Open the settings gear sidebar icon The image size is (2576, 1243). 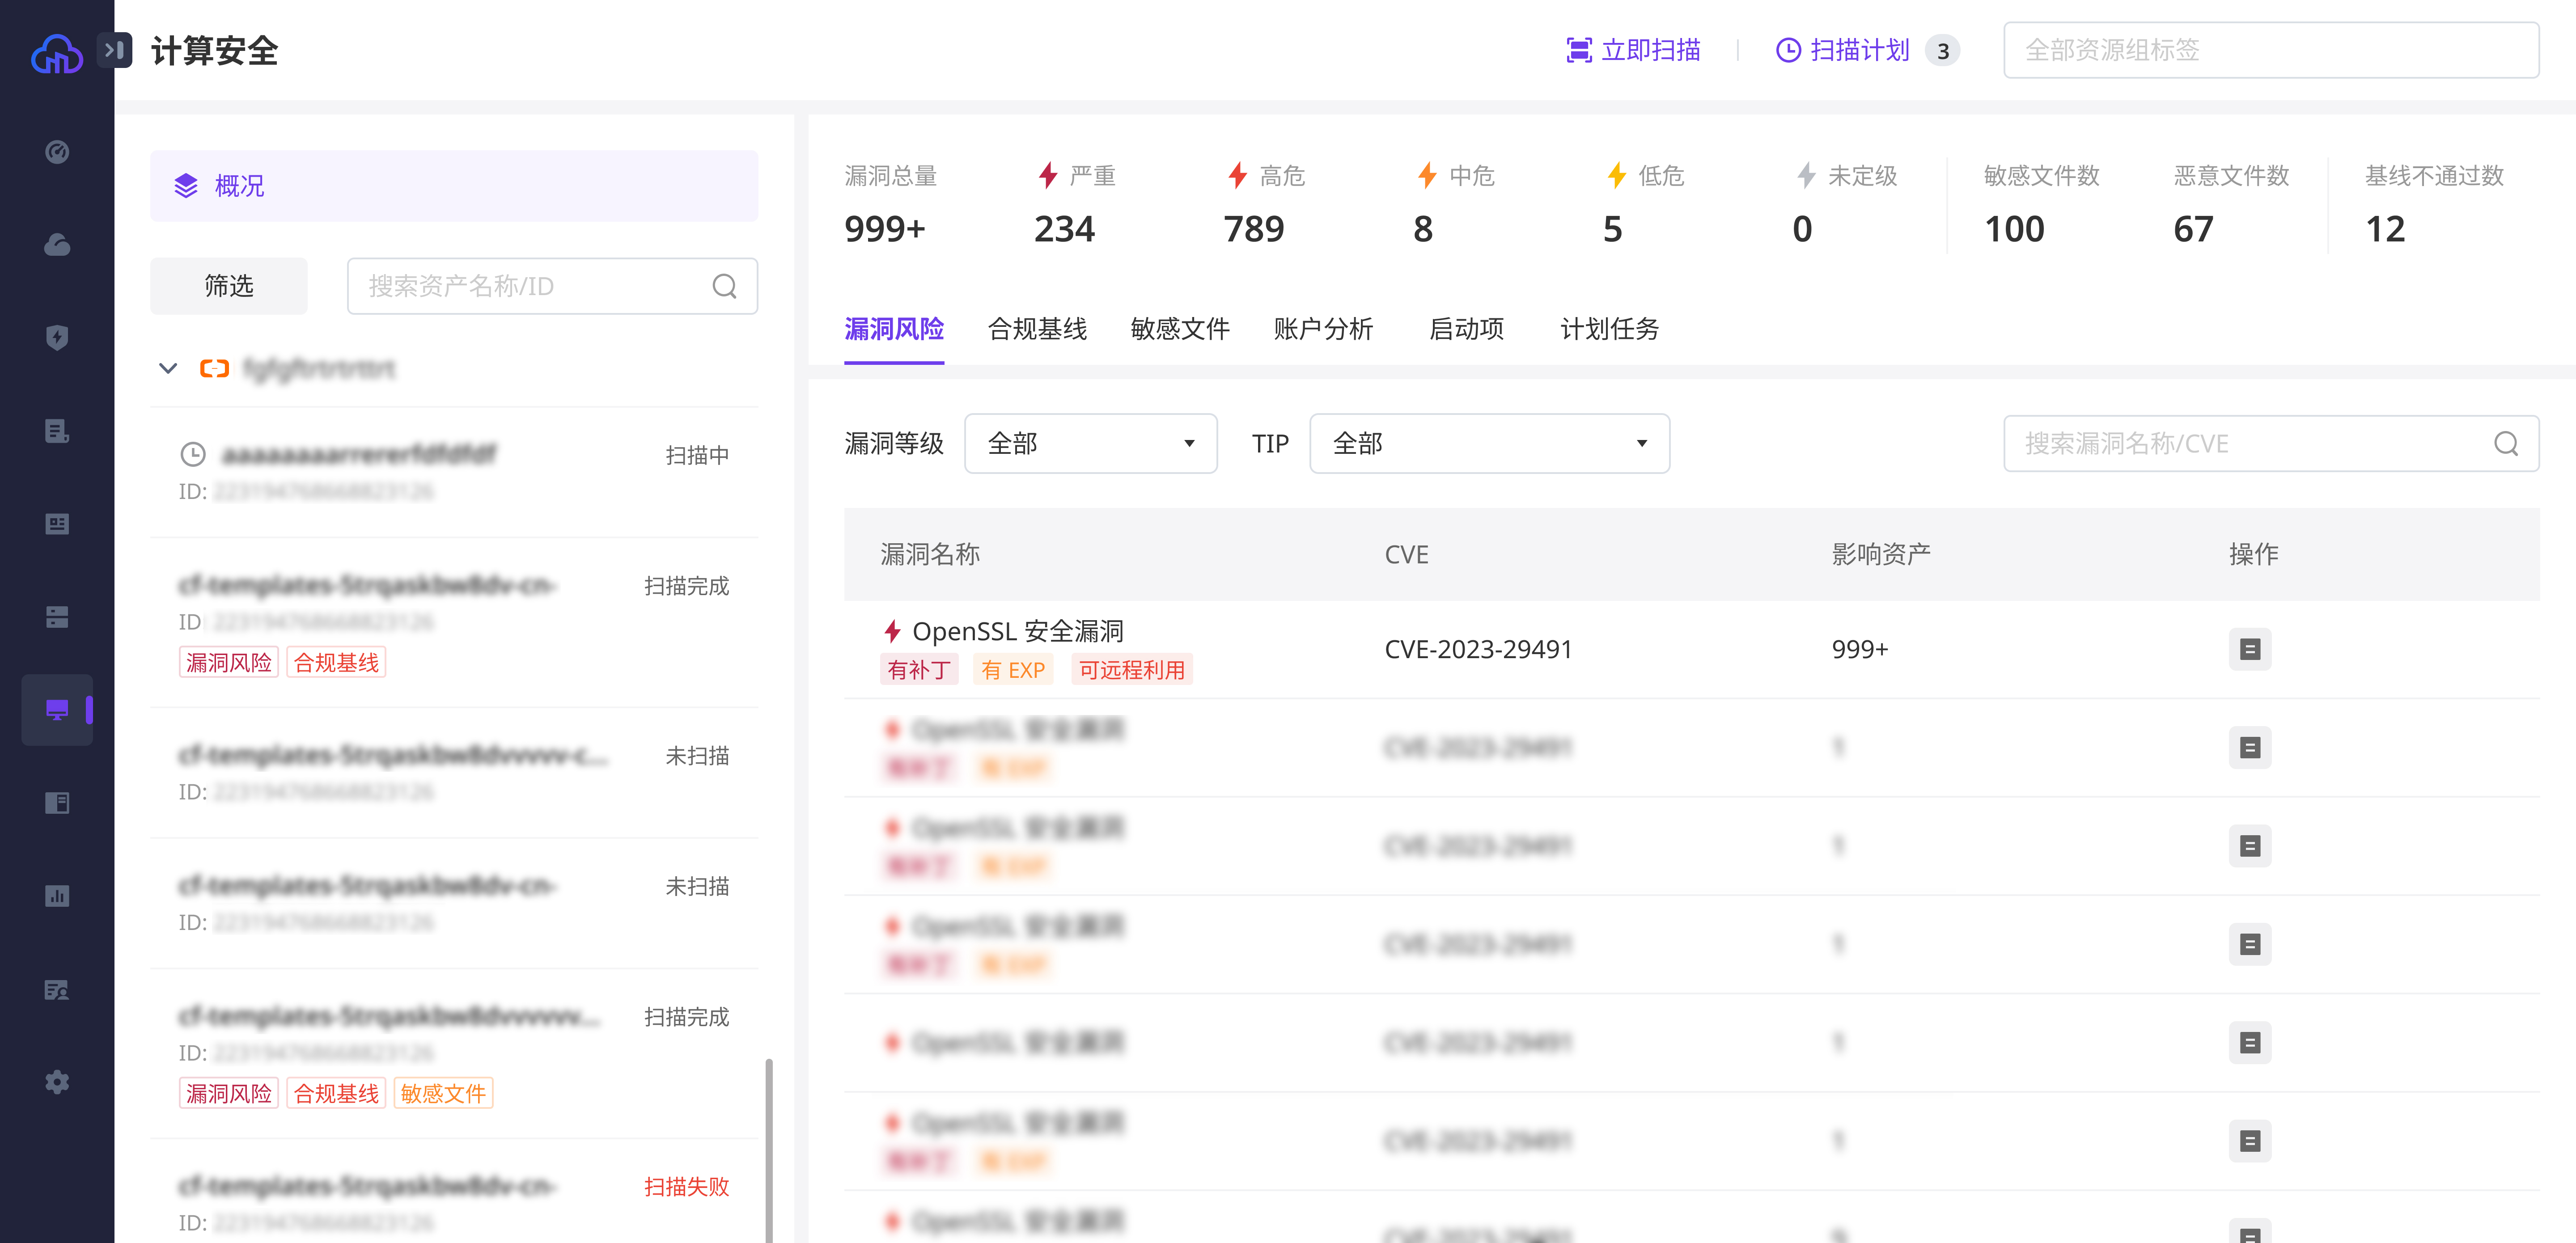57,1082
